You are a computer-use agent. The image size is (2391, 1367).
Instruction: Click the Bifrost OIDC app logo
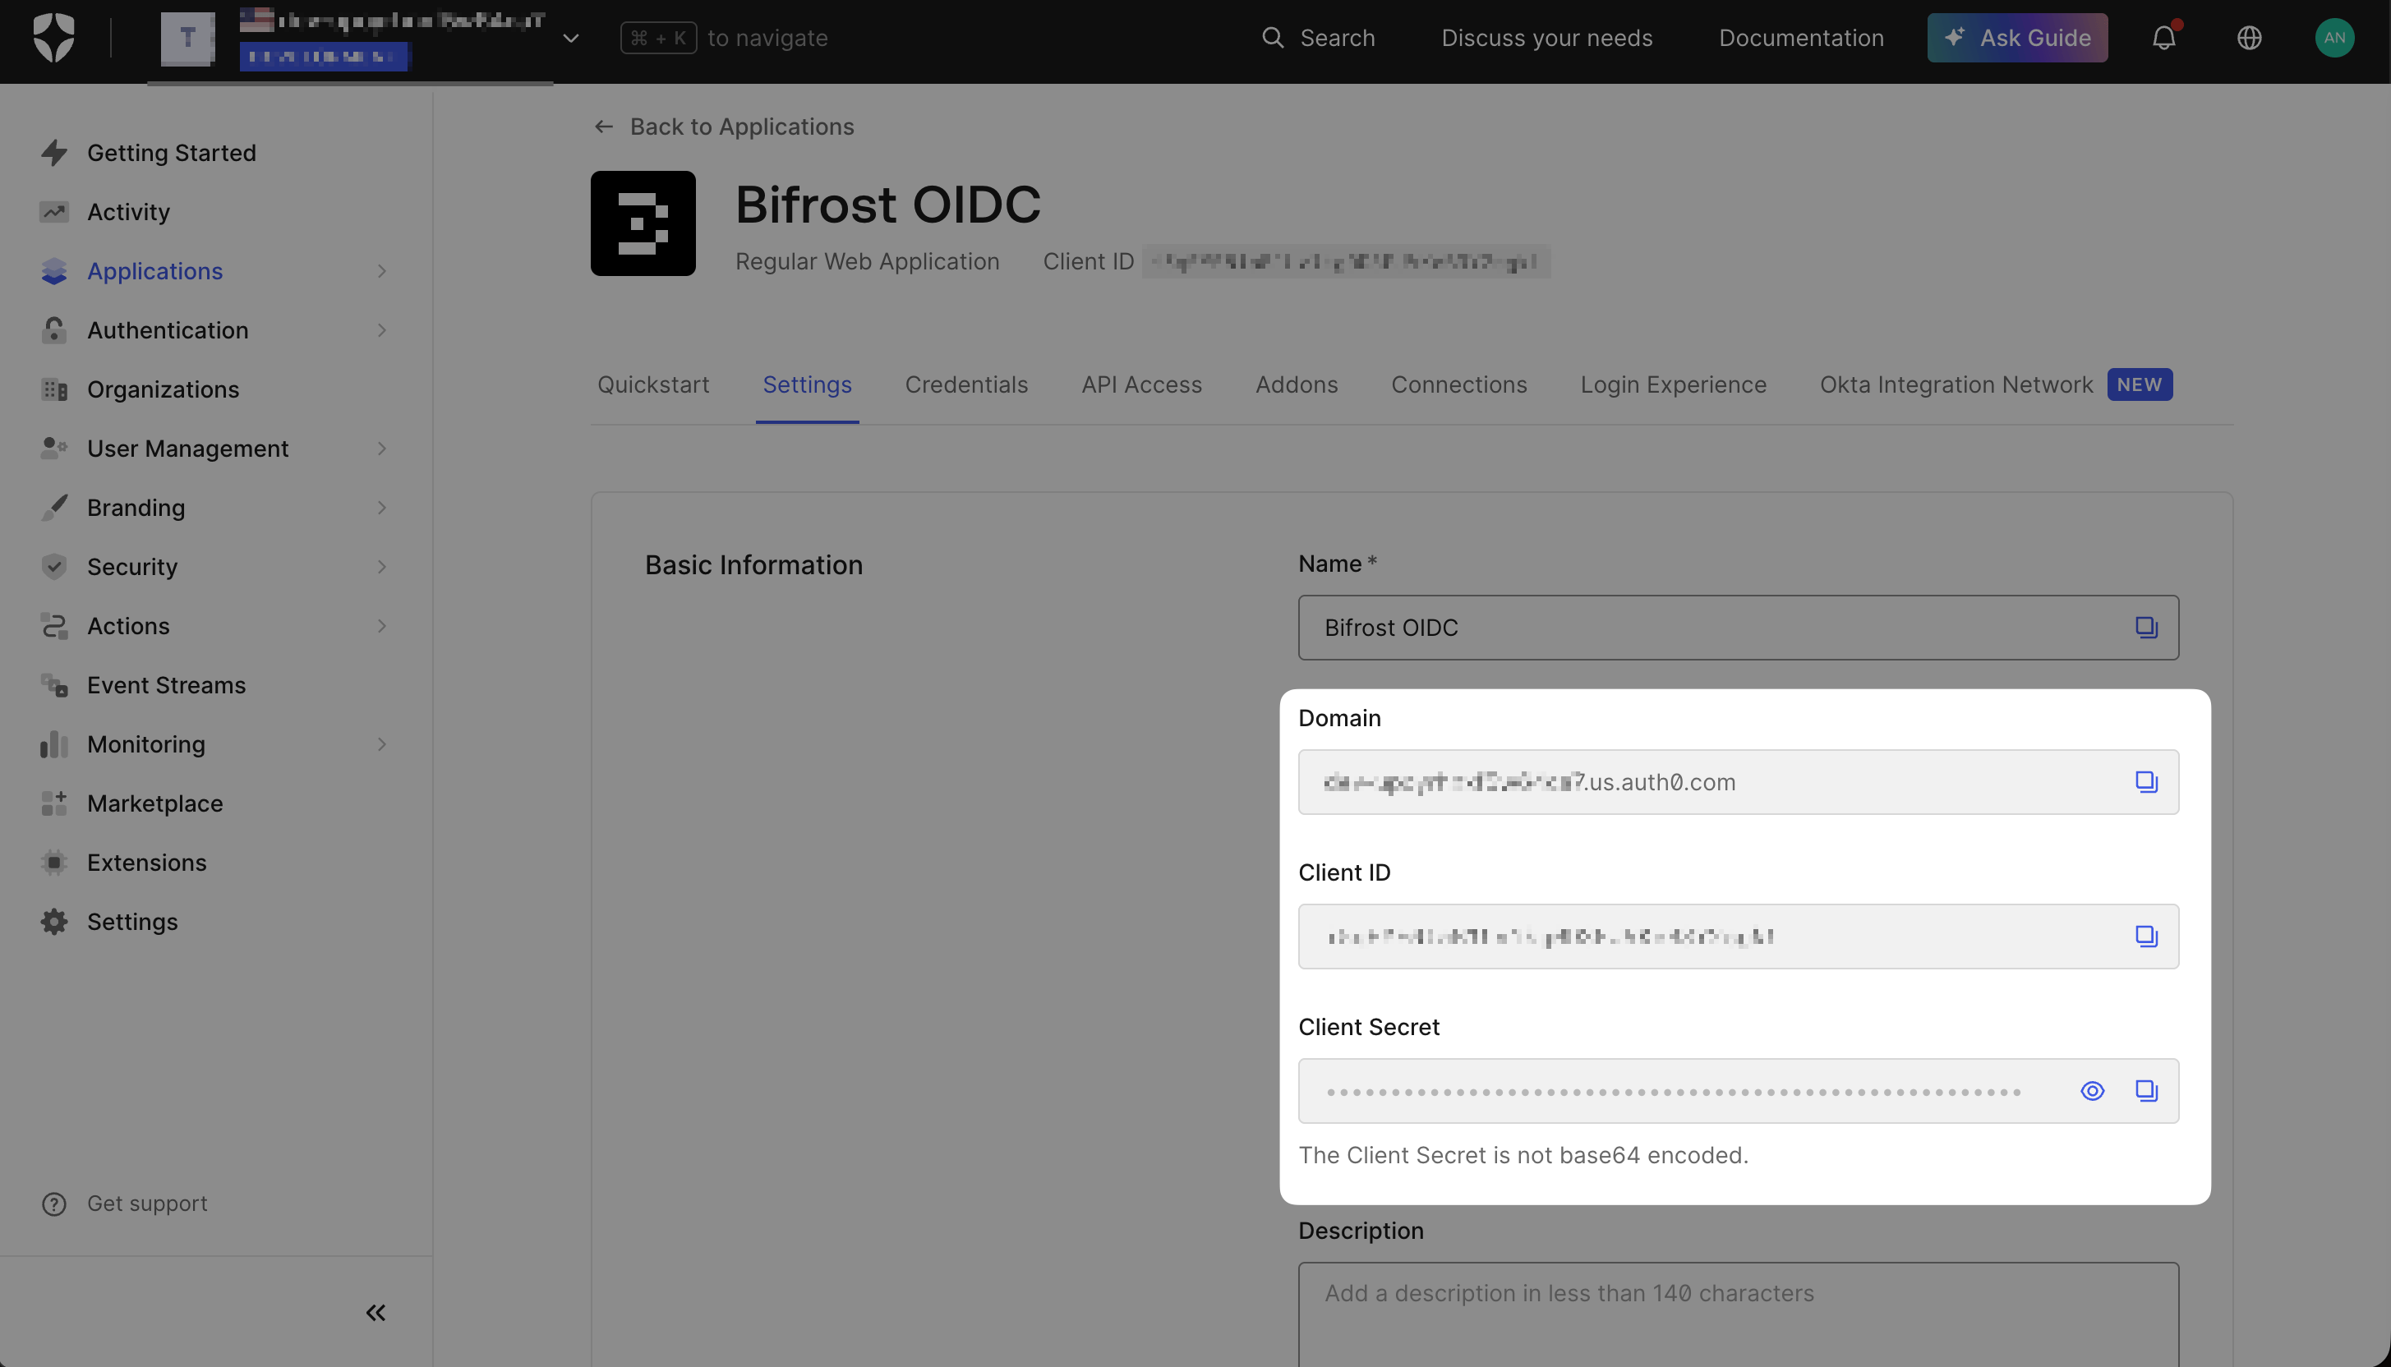pos(643,223)
